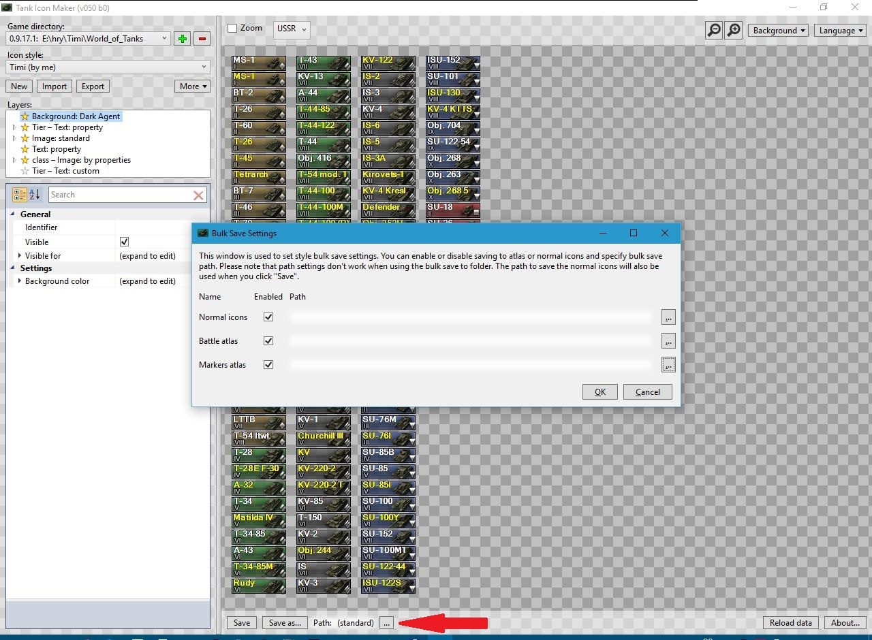The width and height of the screenshot is (872, 640).
Task: Toggle star on Image: standard layer
Action: coord(25,138)
